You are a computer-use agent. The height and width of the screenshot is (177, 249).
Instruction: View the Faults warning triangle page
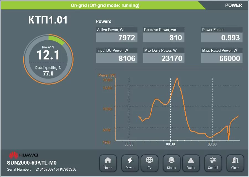(x=191, y=163)
